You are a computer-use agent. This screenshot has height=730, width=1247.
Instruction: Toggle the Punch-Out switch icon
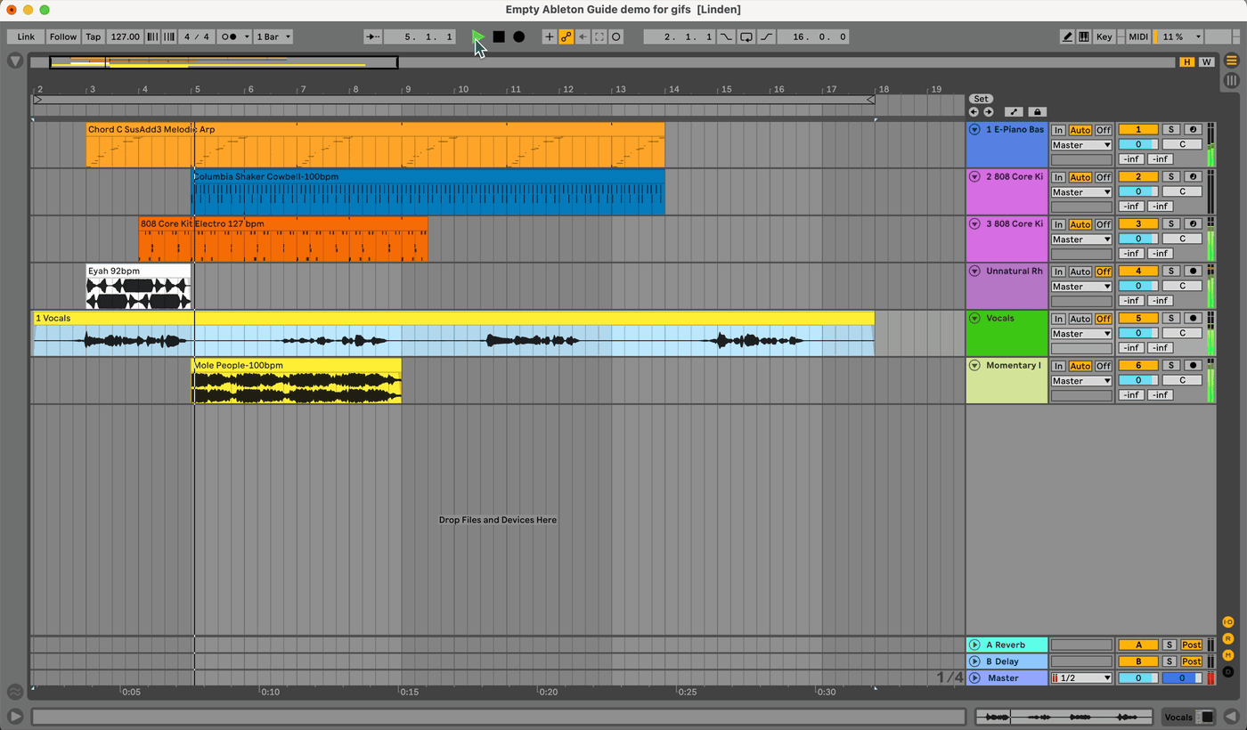click(766, 36)
